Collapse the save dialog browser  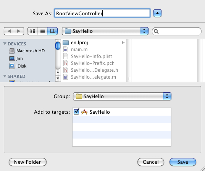(x=157, y=13)
